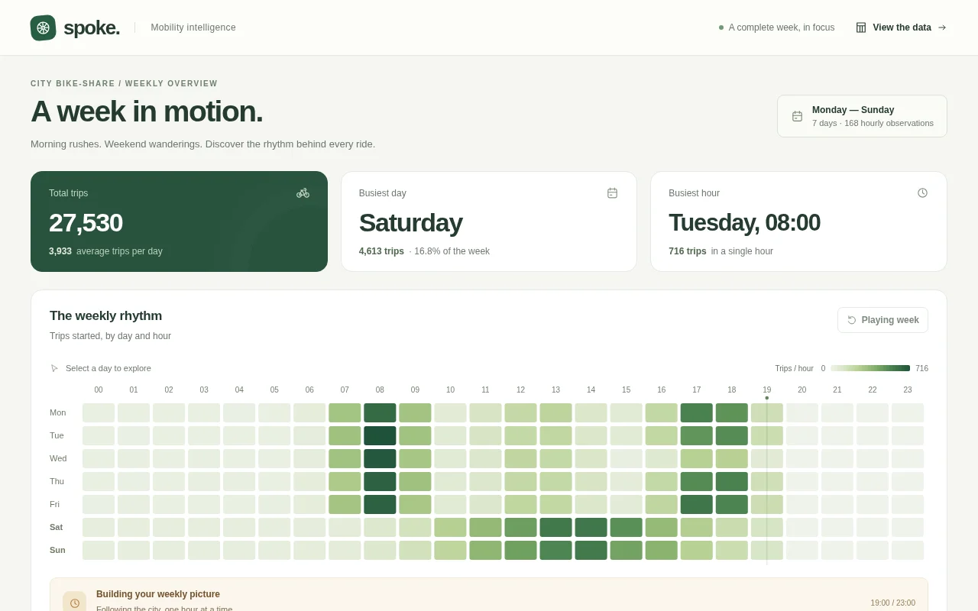Select the Sat row label
978x611 pixels.
click(57, 527)
